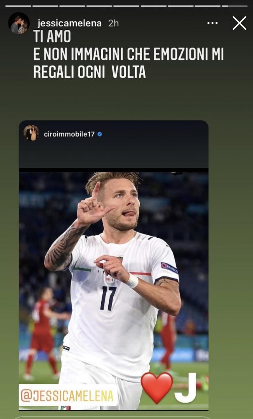
Task: Open jessicamelena's profile picture avatar
Action: tap(19, 23)
